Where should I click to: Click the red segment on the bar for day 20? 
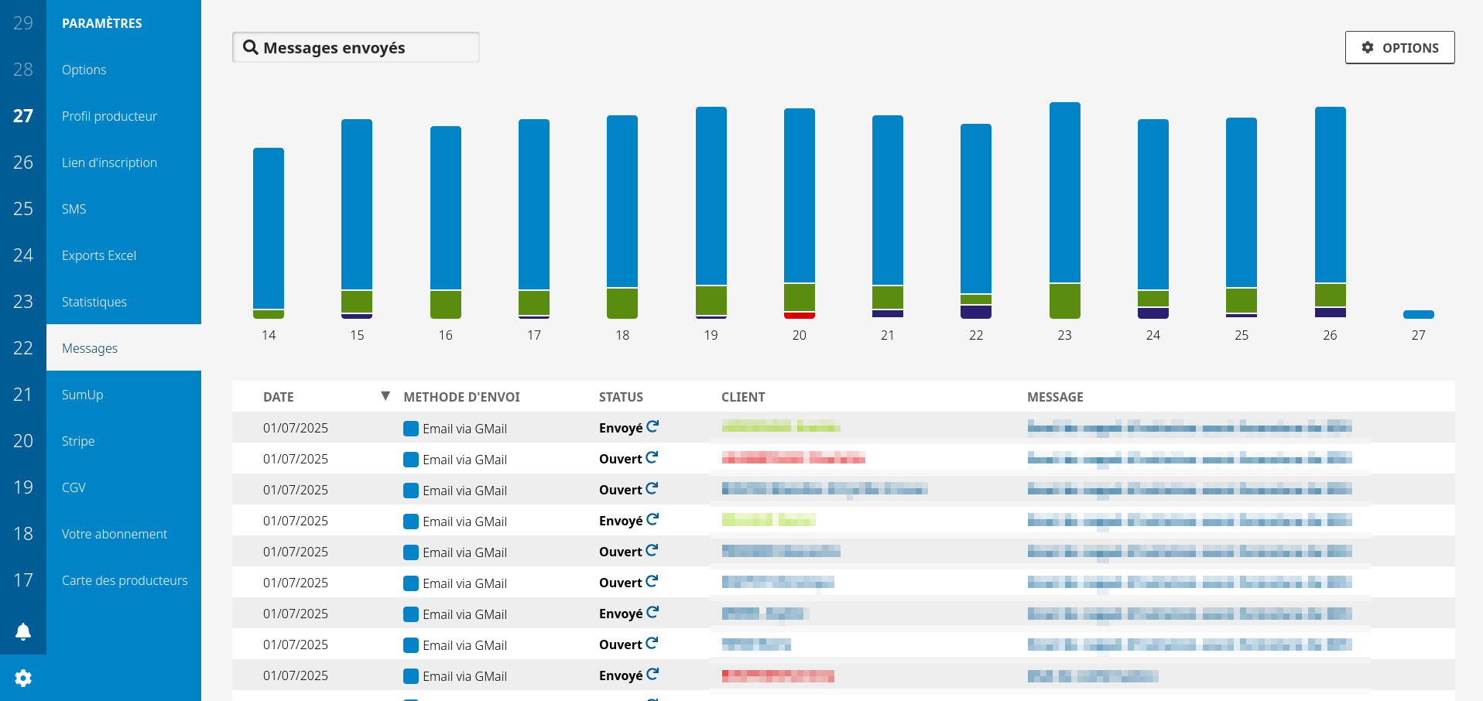click(x=800, y=315)
